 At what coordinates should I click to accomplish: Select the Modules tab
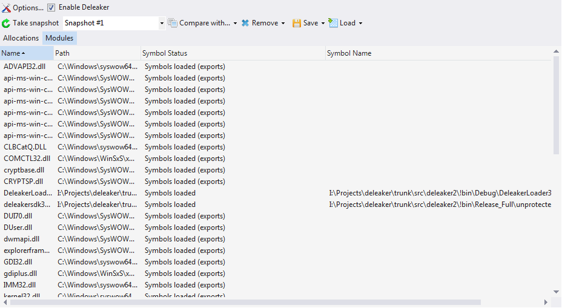tap(59, 38)
